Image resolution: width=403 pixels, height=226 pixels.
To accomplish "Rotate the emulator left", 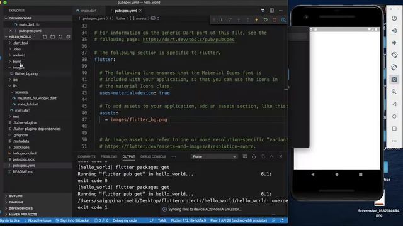I will tap(394, 55).
